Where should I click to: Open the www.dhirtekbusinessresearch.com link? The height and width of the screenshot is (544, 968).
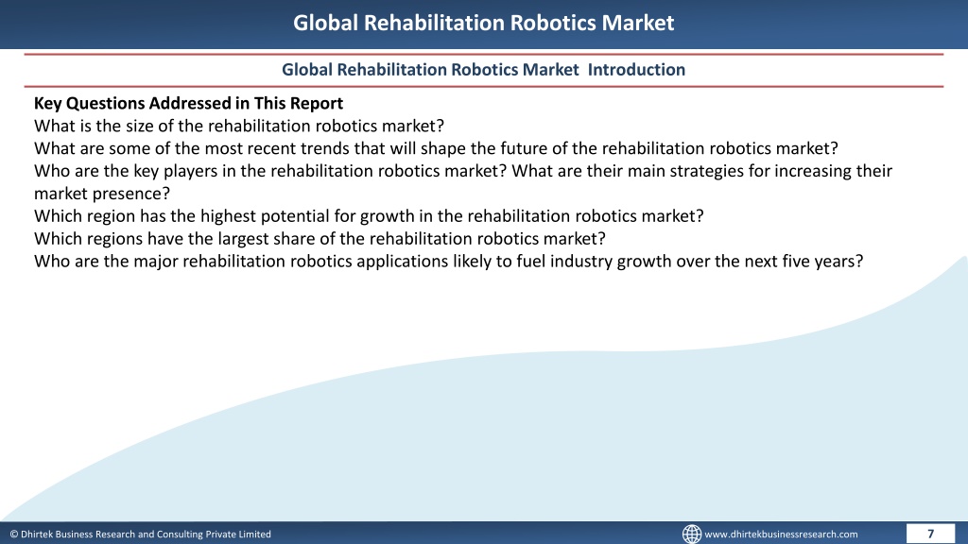781,535
